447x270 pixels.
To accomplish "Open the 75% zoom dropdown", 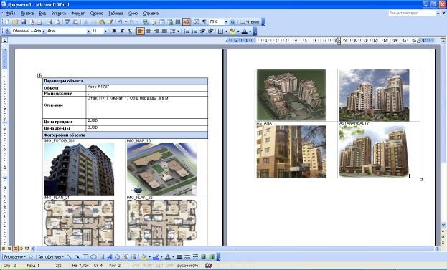I will (226, 22).
